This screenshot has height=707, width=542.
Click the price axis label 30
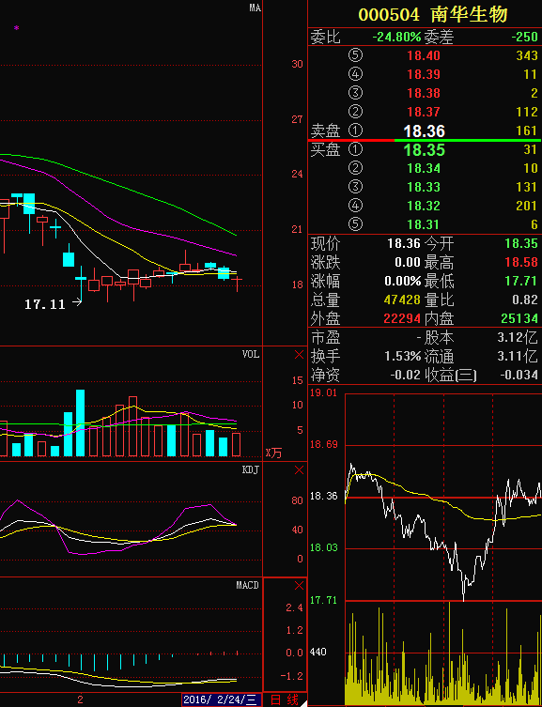click(297, 64)
